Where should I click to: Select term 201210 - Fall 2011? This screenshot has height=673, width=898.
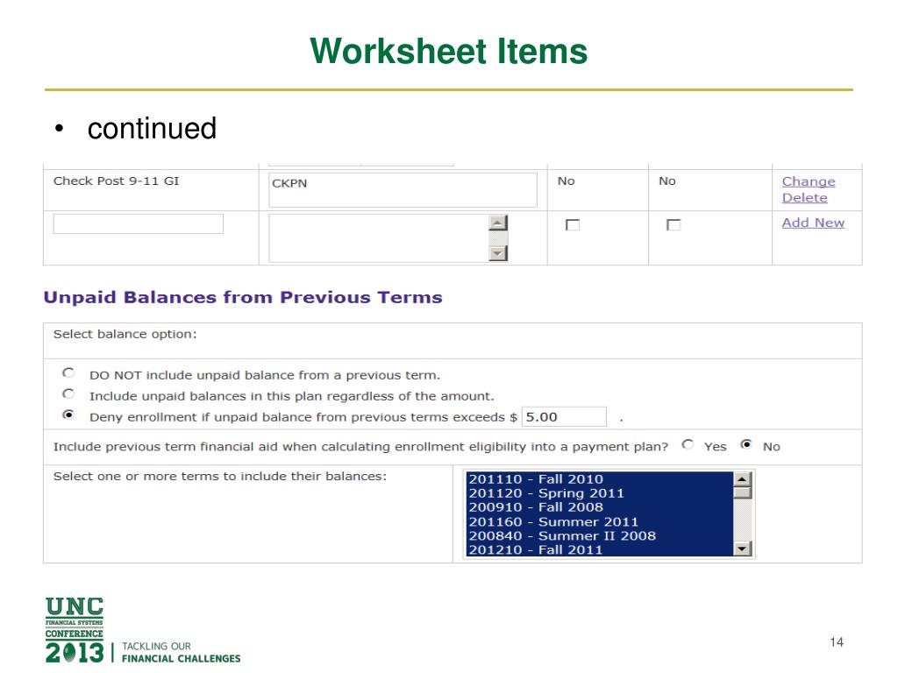(599, 549)
